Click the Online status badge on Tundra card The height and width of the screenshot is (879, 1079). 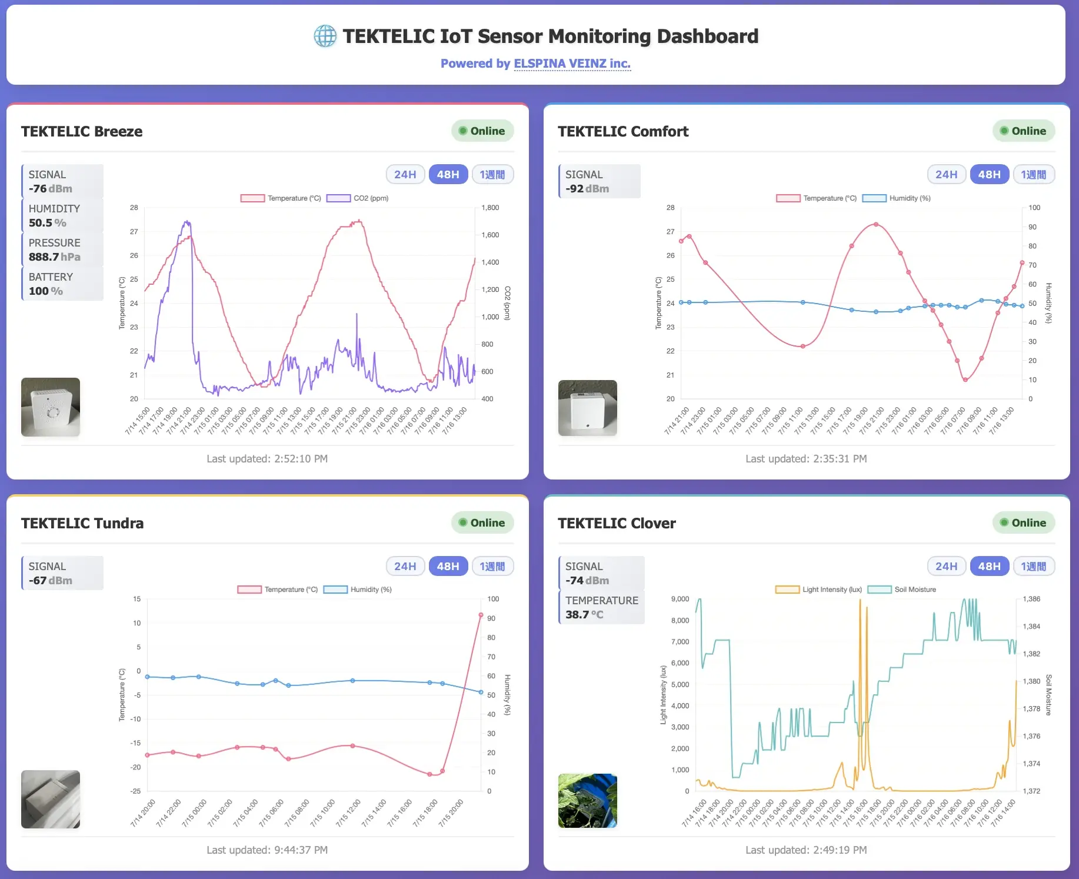pos(482,522)
